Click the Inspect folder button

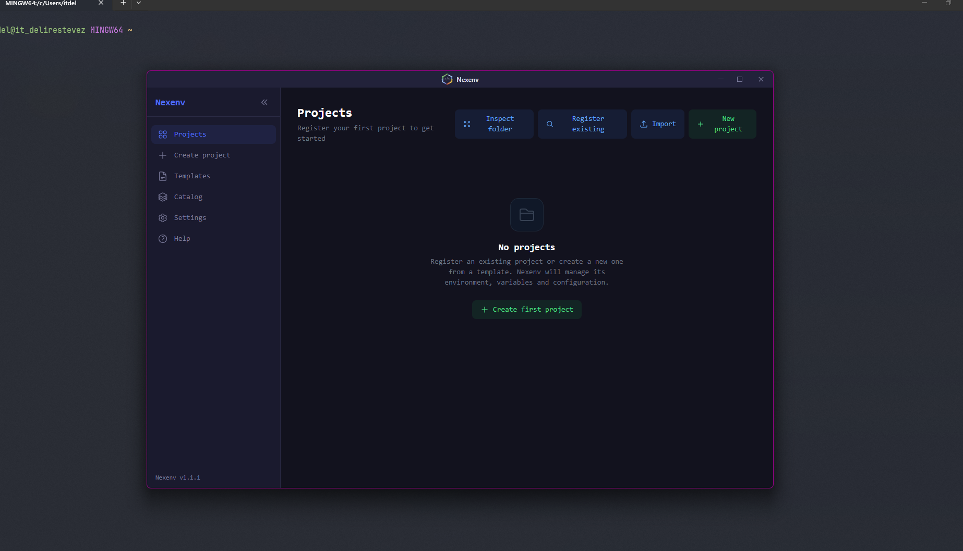pos(494,124)
